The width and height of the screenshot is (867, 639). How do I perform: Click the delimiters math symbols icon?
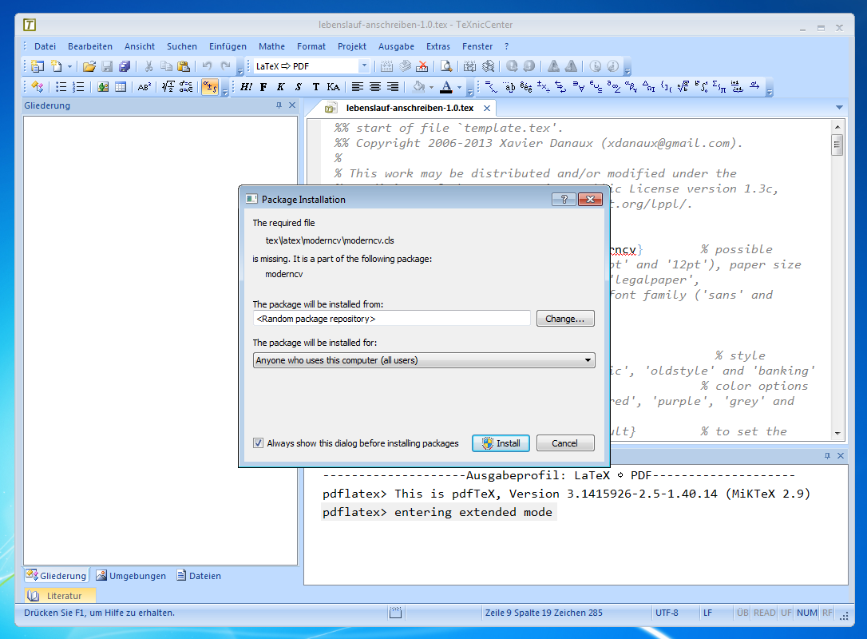[667, 87]
